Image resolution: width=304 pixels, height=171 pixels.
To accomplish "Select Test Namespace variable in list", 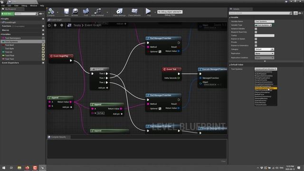I will (13, 38).
